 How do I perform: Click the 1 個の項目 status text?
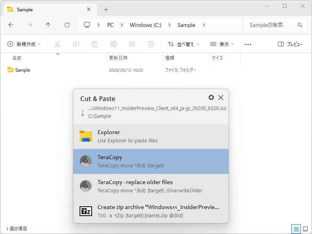[17, 229]
